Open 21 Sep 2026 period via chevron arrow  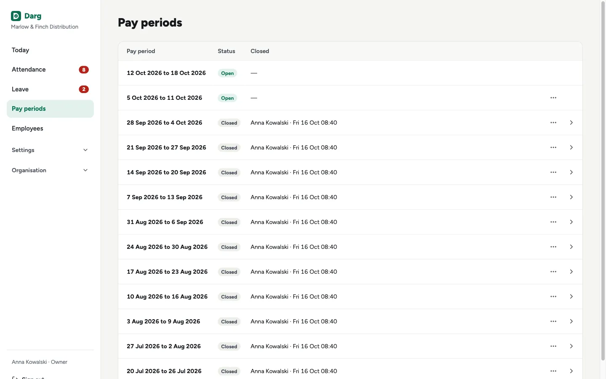(x=571, y=147)
